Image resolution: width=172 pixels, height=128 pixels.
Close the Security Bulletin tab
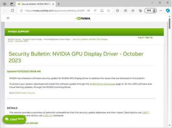(53, 4)
